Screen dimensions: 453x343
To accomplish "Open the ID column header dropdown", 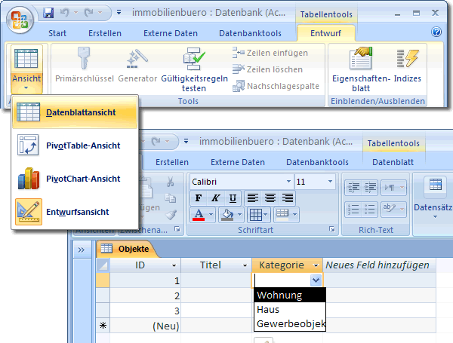I will [x=174, y=265].
